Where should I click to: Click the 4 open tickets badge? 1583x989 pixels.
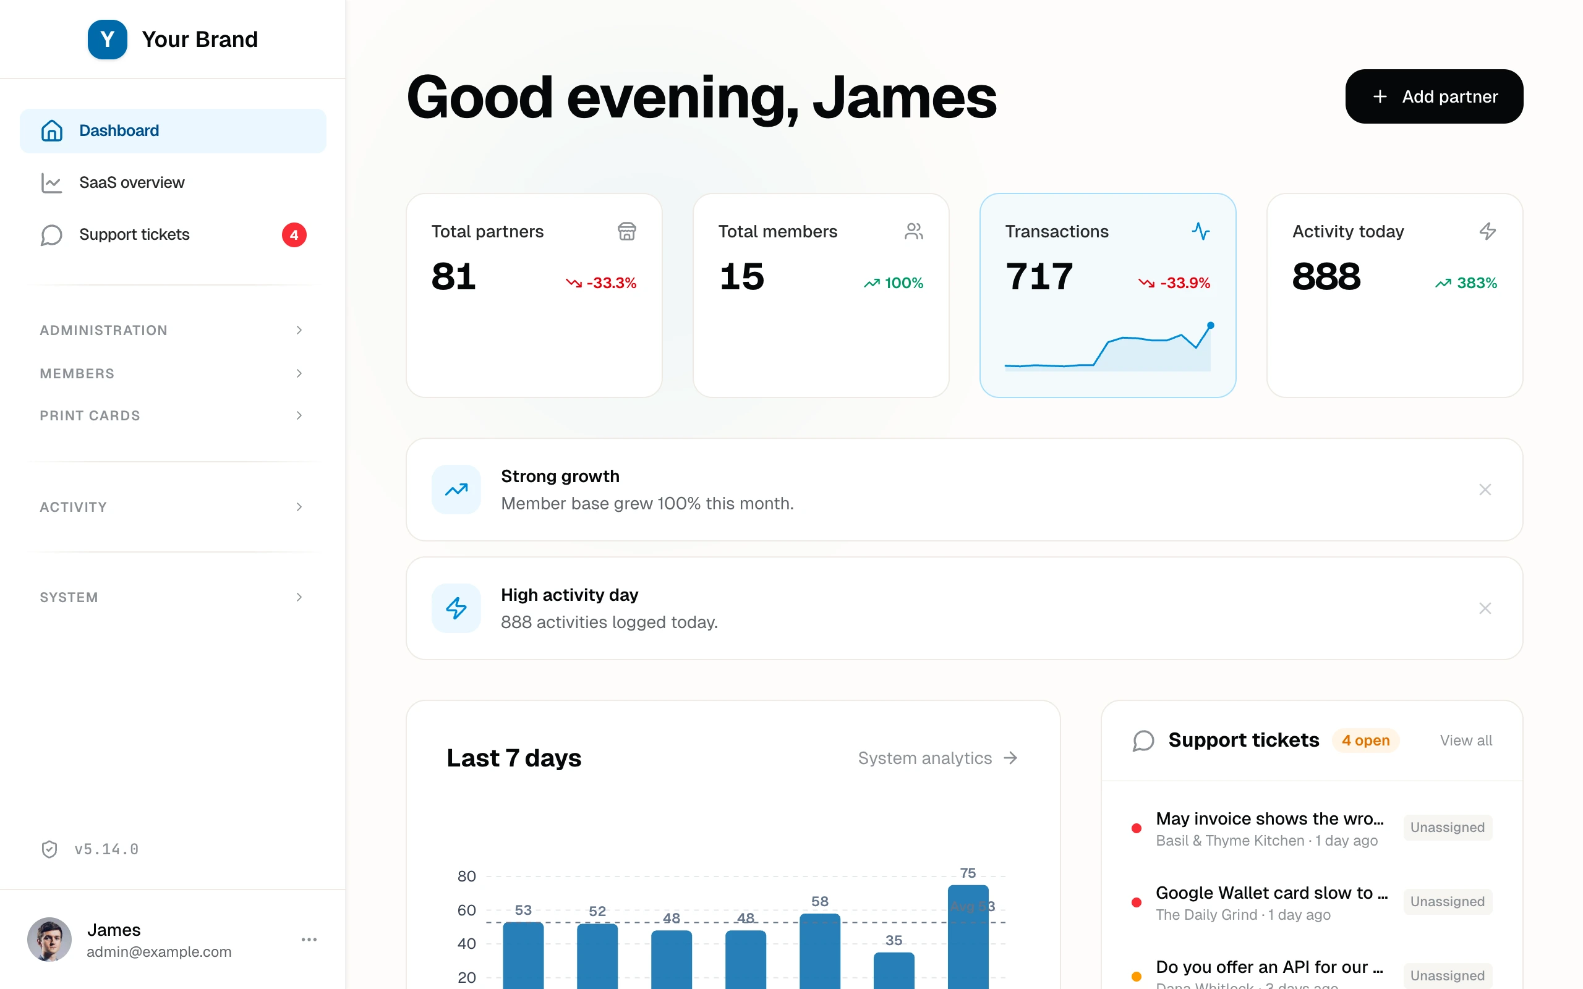[x=1365, y=741]
